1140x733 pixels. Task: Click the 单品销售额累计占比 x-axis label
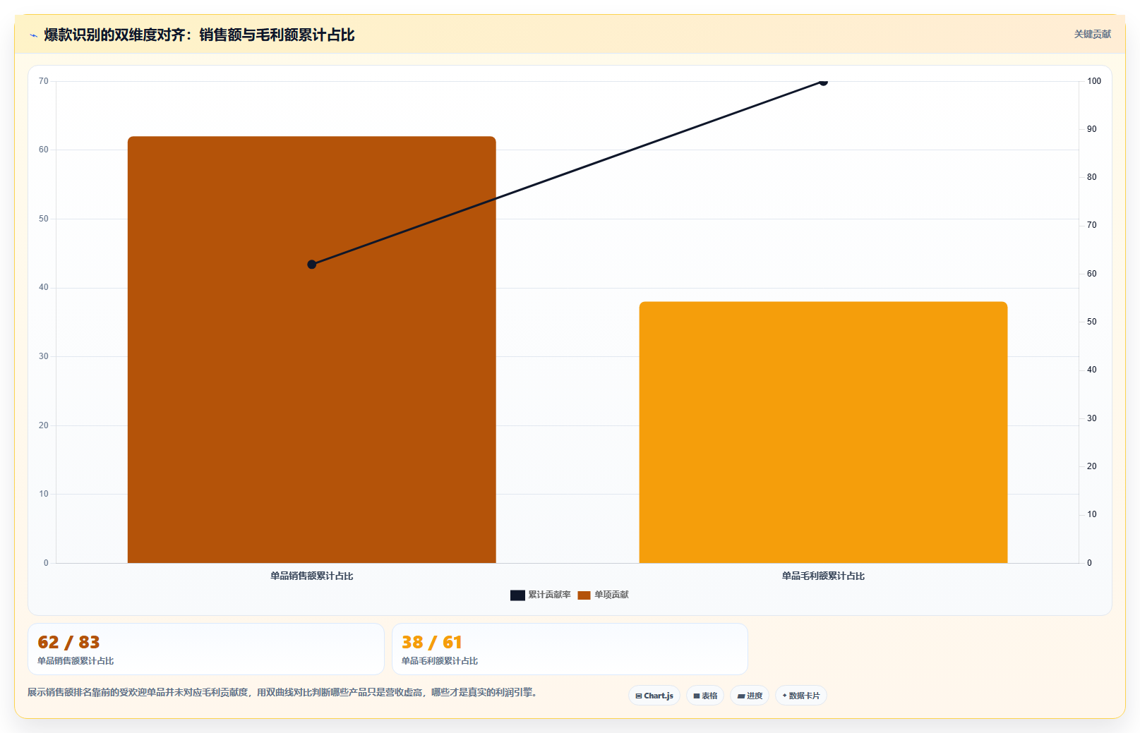point(312,576)
